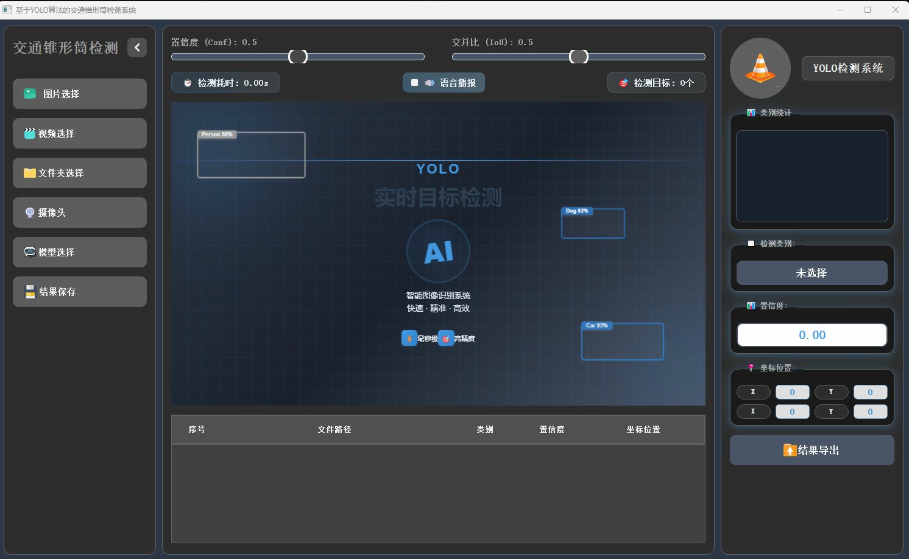Click the stopwatch icon beside 检测耗时
This screenshot has width=909, height=559.
tap(188, 83)
